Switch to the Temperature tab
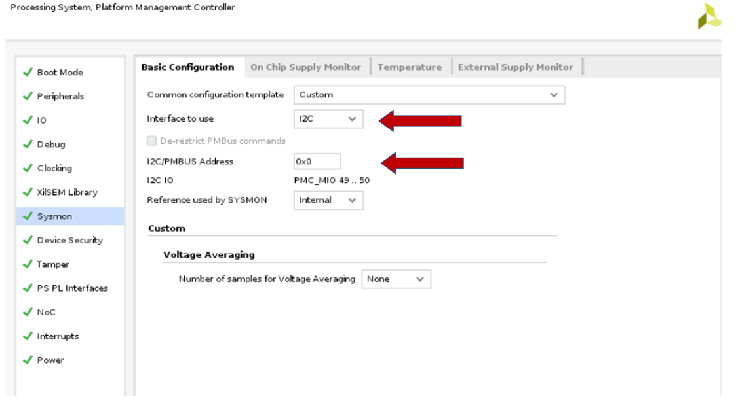 [410, 66]
